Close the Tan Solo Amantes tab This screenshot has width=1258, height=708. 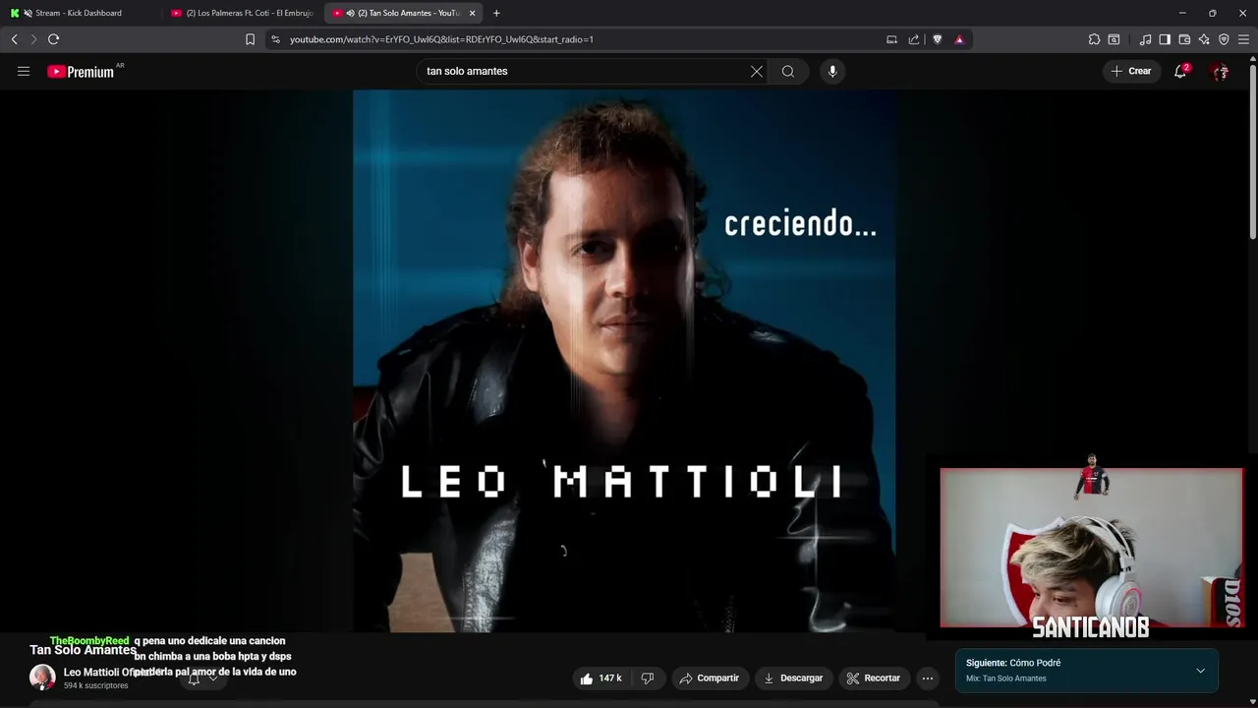[x=472, y=13]
